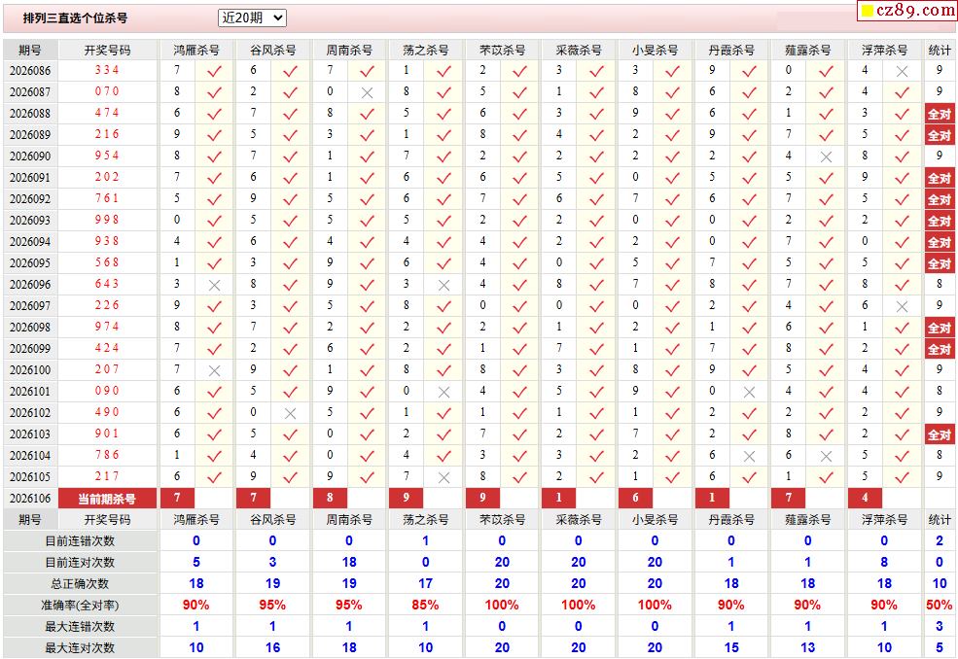The height and width of the screenshot is (659, 958).
Task: Click X mark for 丹霞杀号 in period 2026101
Action: (749, 392)
